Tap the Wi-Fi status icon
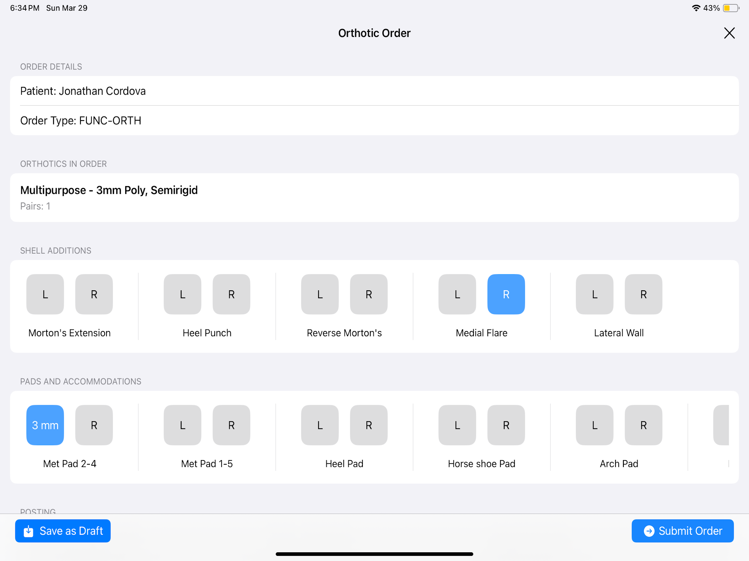Image resolution: width=749 pixels, height=561 pixels. [x=696, y=8]
